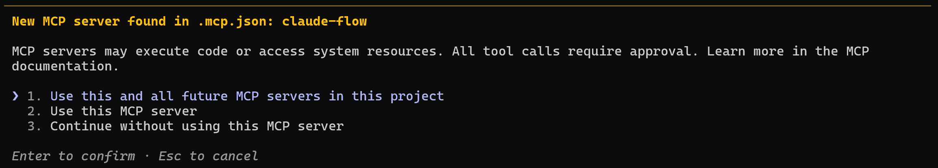Click the "Enter to confirm" hint
This screenshot has height=168, width=938.
(73, 156)
